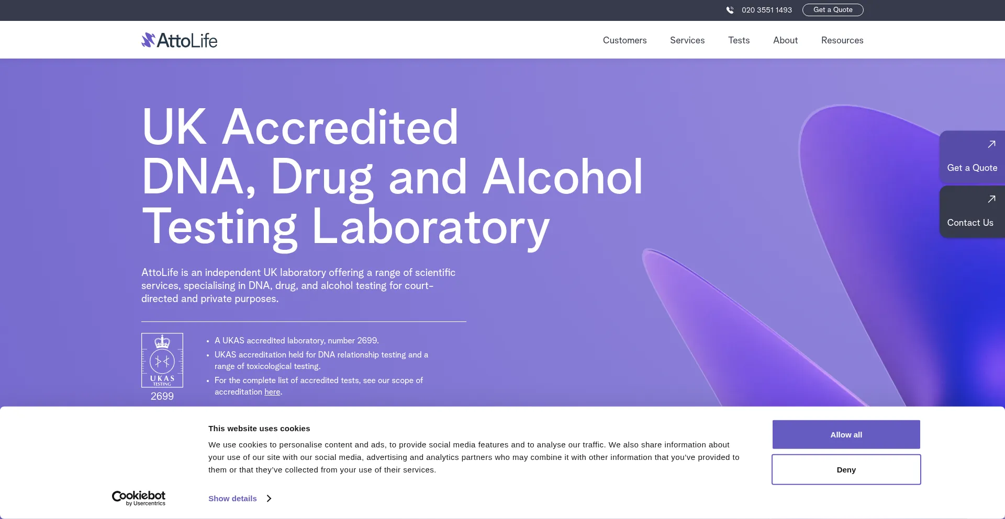Screen dimensions: 1005x519
Task: Deny cookies
Action: 846,469
